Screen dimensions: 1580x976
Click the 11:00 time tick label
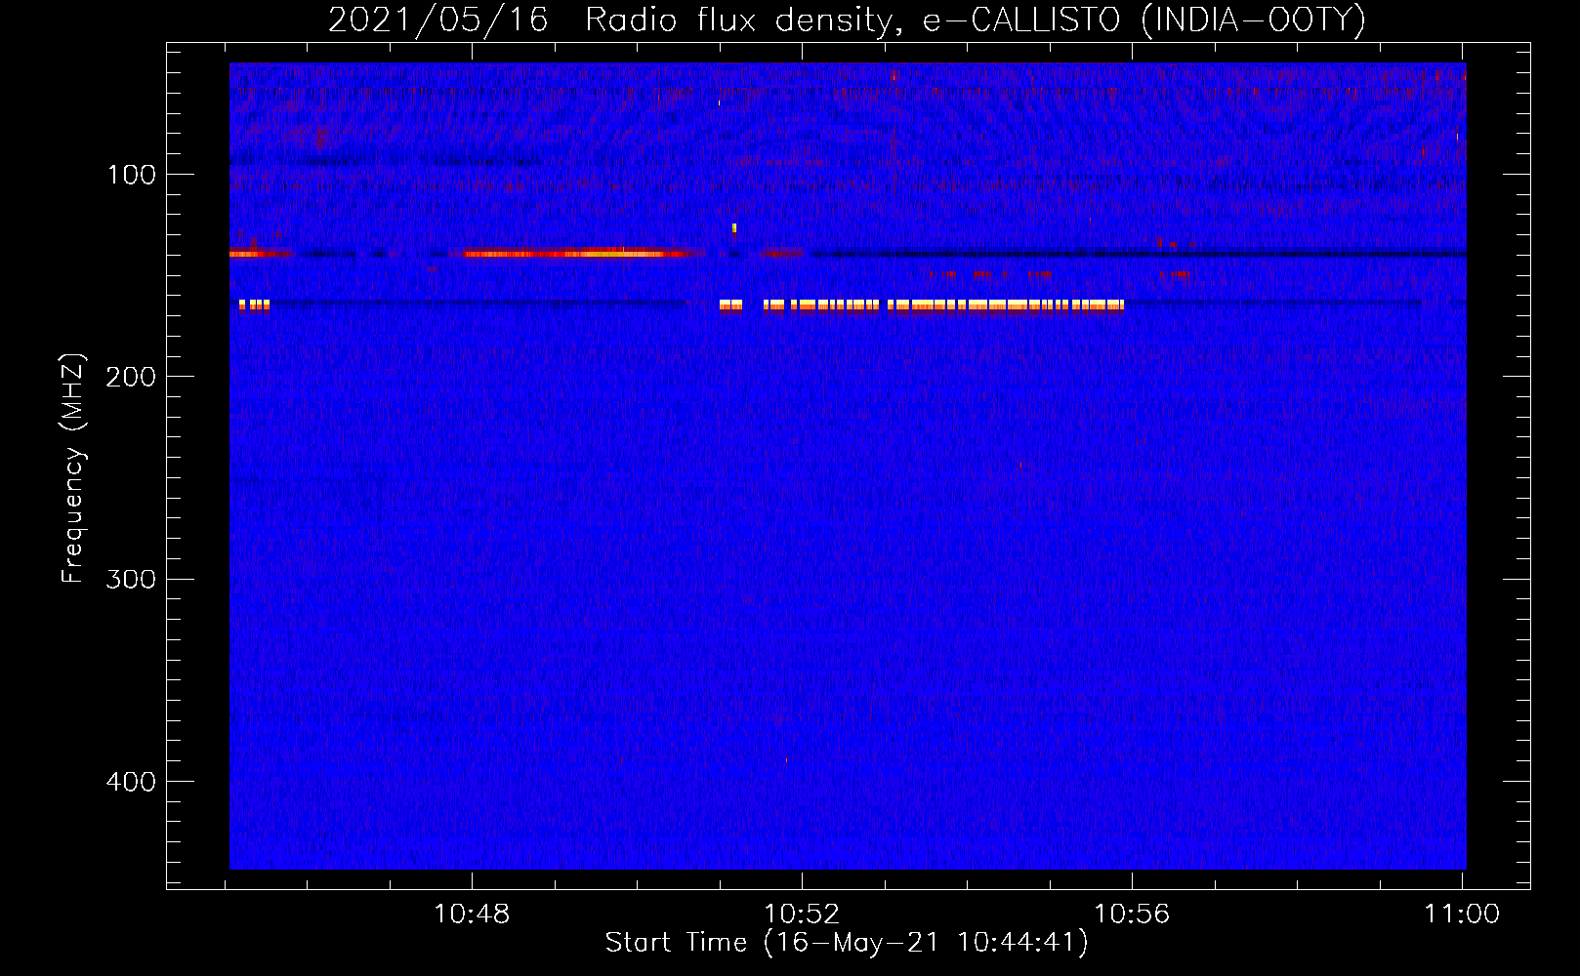pos(1462,914)
